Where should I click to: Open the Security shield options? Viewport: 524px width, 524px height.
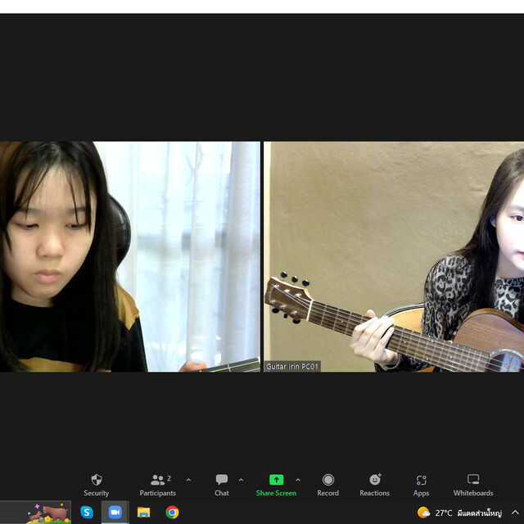pos(97,485)
